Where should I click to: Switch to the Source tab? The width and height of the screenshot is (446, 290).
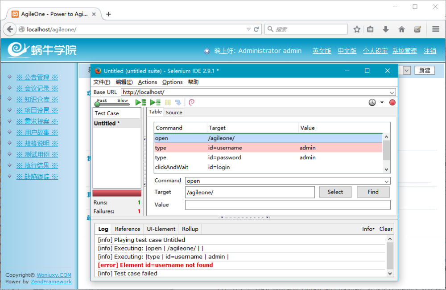pos(174,113)
